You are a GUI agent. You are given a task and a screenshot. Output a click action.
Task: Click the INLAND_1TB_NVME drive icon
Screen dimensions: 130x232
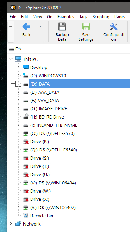(26, 125)
